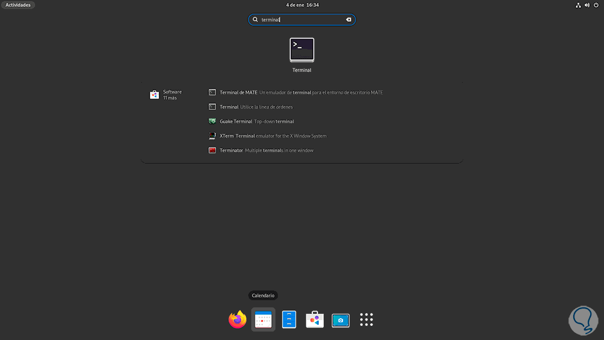
Task: Select Terminator software result
Action: [261, 150]
